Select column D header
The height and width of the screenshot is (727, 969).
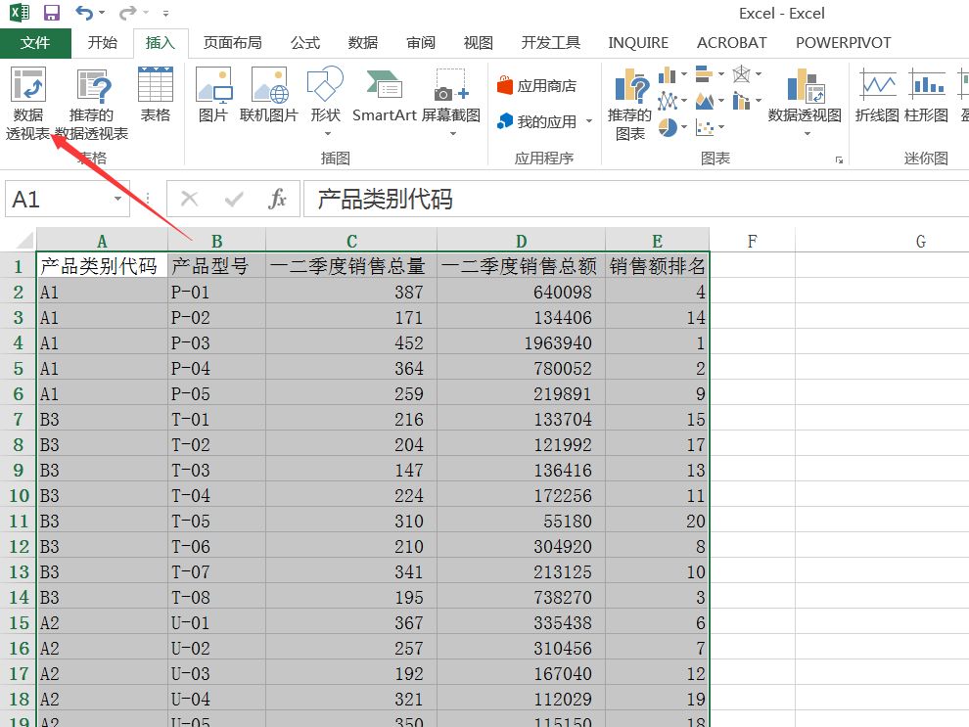[x=521, y=241]
